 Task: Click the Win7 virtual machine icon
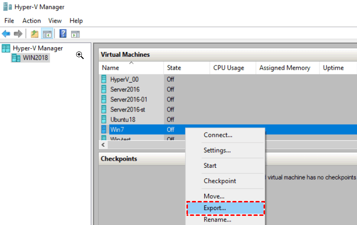click(x=104, y=129)
